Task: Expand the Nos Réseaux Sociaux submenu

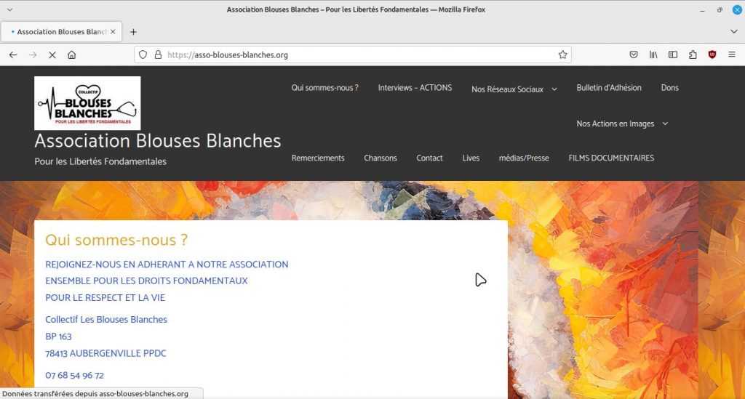Action: click(x=554, y=89)
